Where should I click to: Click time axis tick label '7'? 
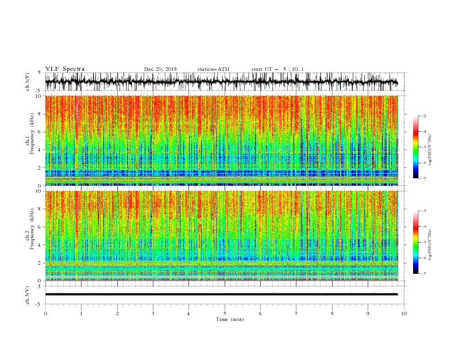296,313
